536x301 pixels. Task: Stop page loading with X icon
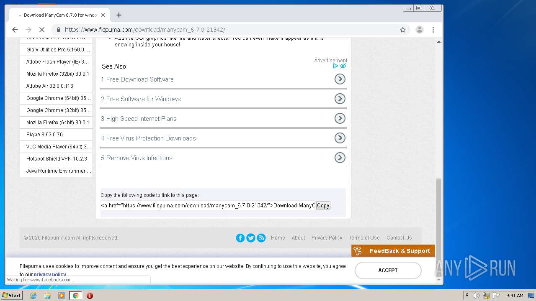point(42,30)
